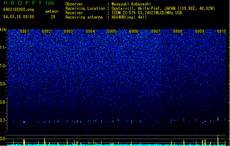Click frequency axis label 1.0
Viewport: 230px width, 146px height.
3,66
